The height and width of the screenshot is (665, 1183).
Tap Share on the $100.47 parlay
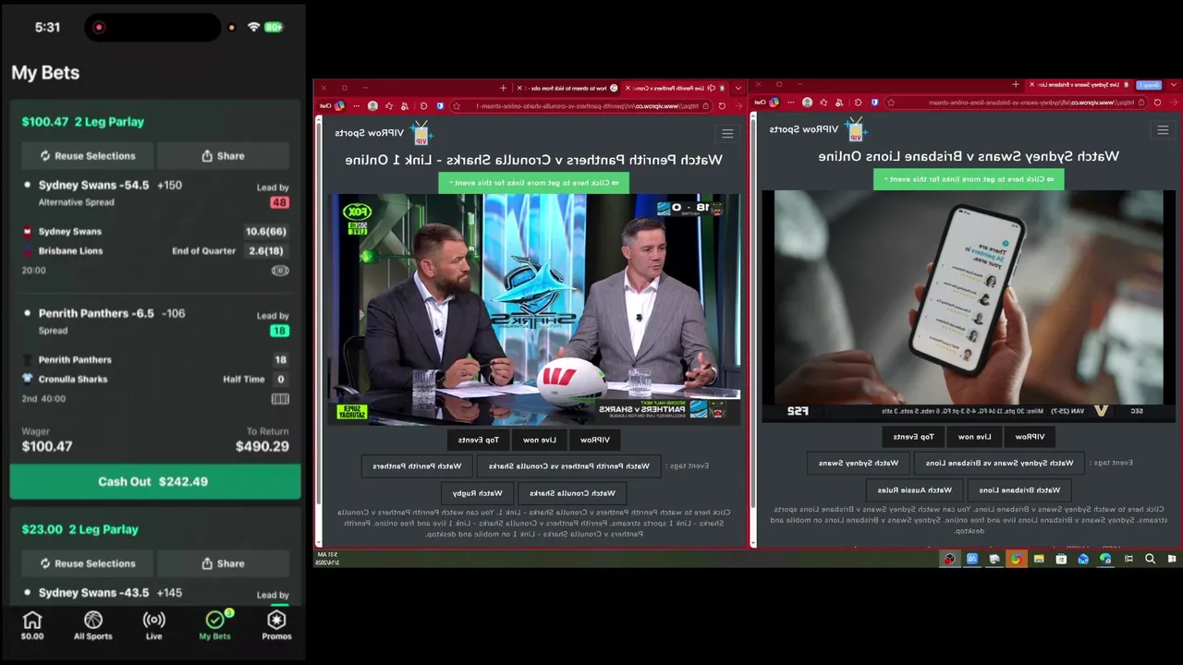pyautogui.click(x=223, y=156)
